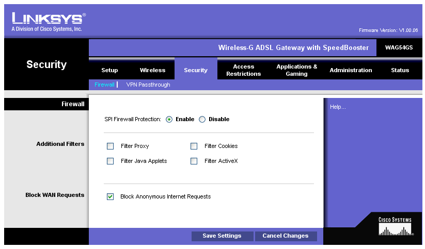425x249 pixels.
Task: Select the Firewall sub-tab
Action: (104, 85)
